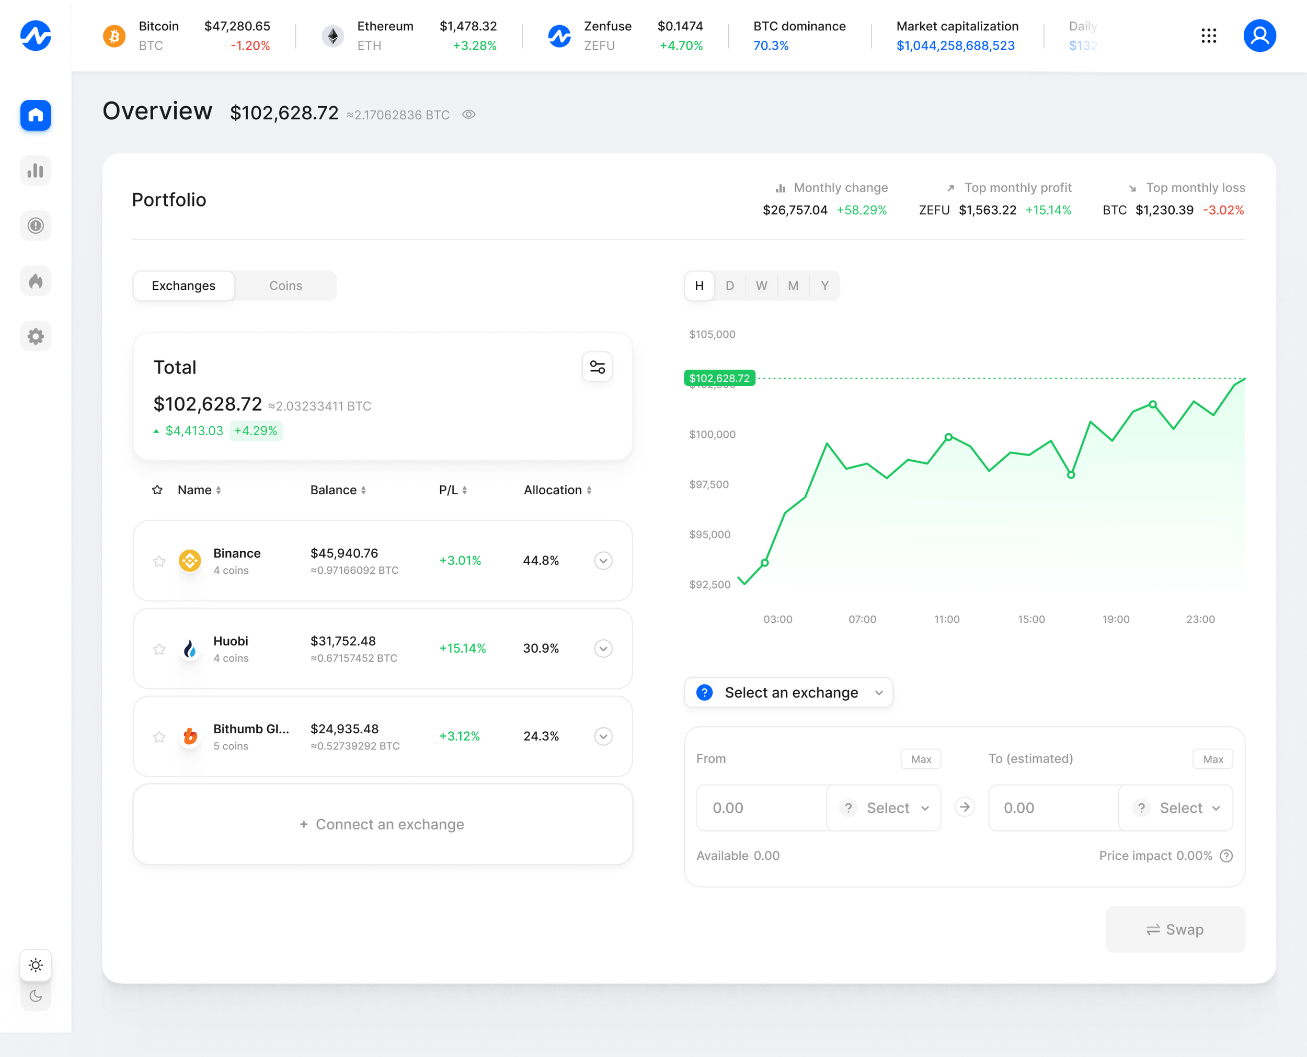Switch to the Coins tab
Screen dimensions: 1307x1057
[x=285, y=286]
